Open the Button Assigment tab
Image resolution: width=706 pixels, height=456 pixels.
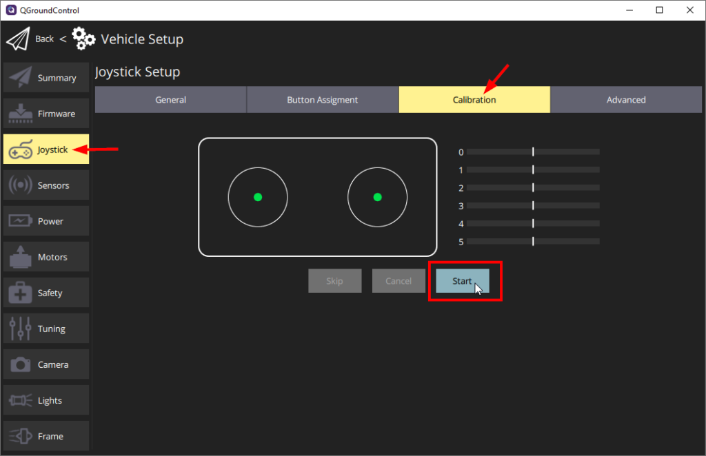coord(322,99)
